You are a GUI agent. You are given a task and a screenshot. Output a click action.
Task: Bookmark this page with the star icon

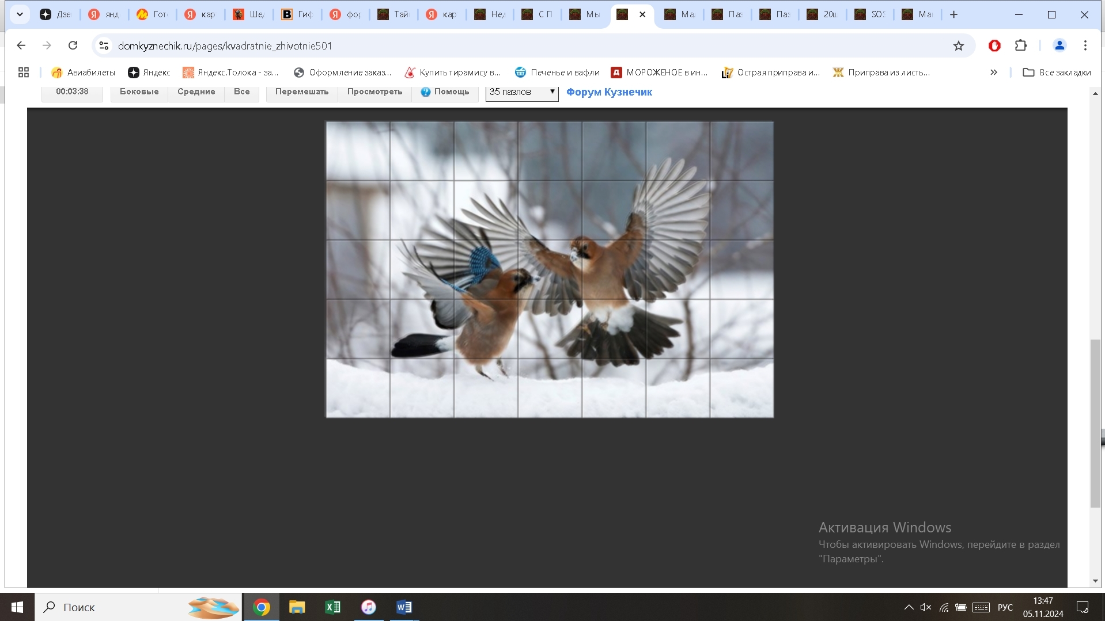point(958,45)
